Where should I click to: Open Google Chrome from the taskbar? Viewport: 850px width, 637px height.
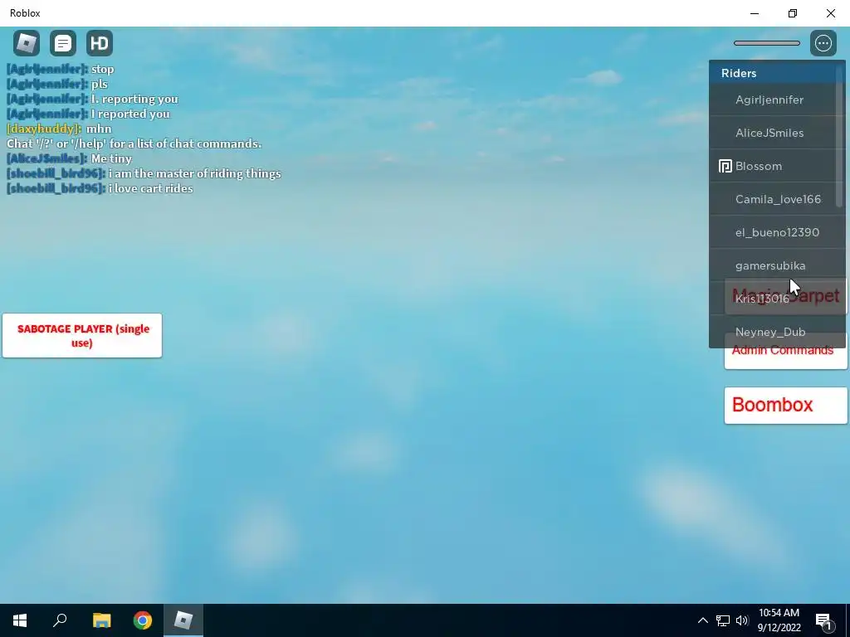tap(143, 620)
